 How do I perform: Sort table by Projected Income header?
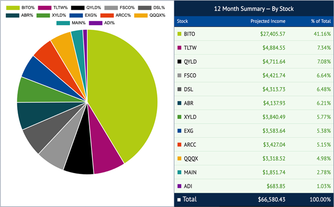tap(268, 21)
